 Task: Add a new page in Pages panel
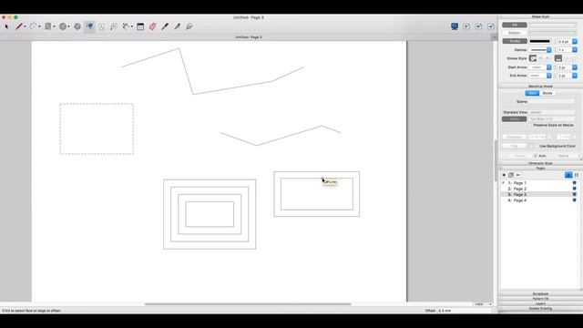tap(504, 175)
